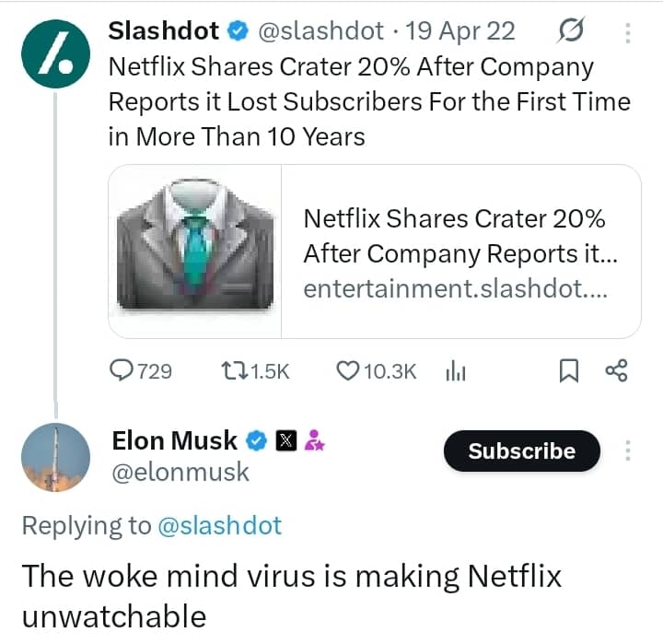Click the X affiliation badge beside Elon Musk
Image resolution: width=663 pixels, height=644 pixels.
pyautogui.click(x=286, y=441)
